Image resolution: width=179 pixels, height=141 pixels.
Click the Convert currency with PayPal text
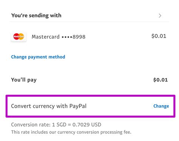[49, 106]
